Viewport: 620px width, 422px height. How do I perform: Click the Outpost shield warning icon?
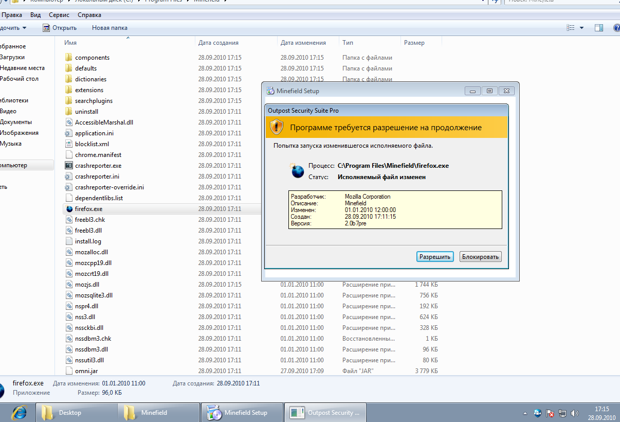pos(277,127)
